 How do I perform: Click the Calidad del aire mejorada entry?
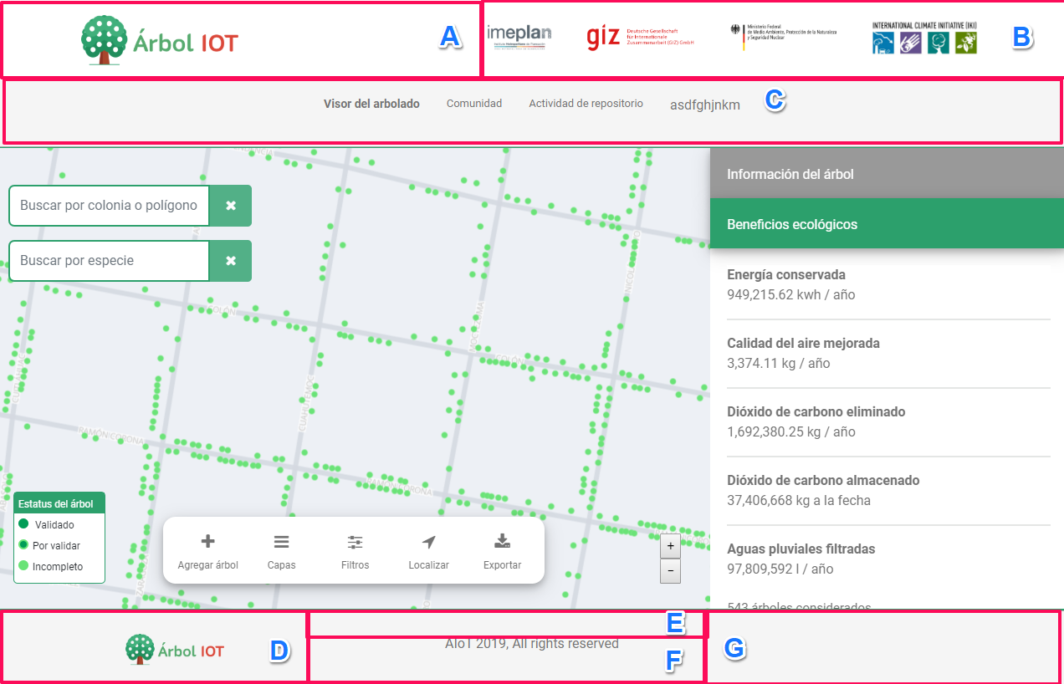(888, 353)
